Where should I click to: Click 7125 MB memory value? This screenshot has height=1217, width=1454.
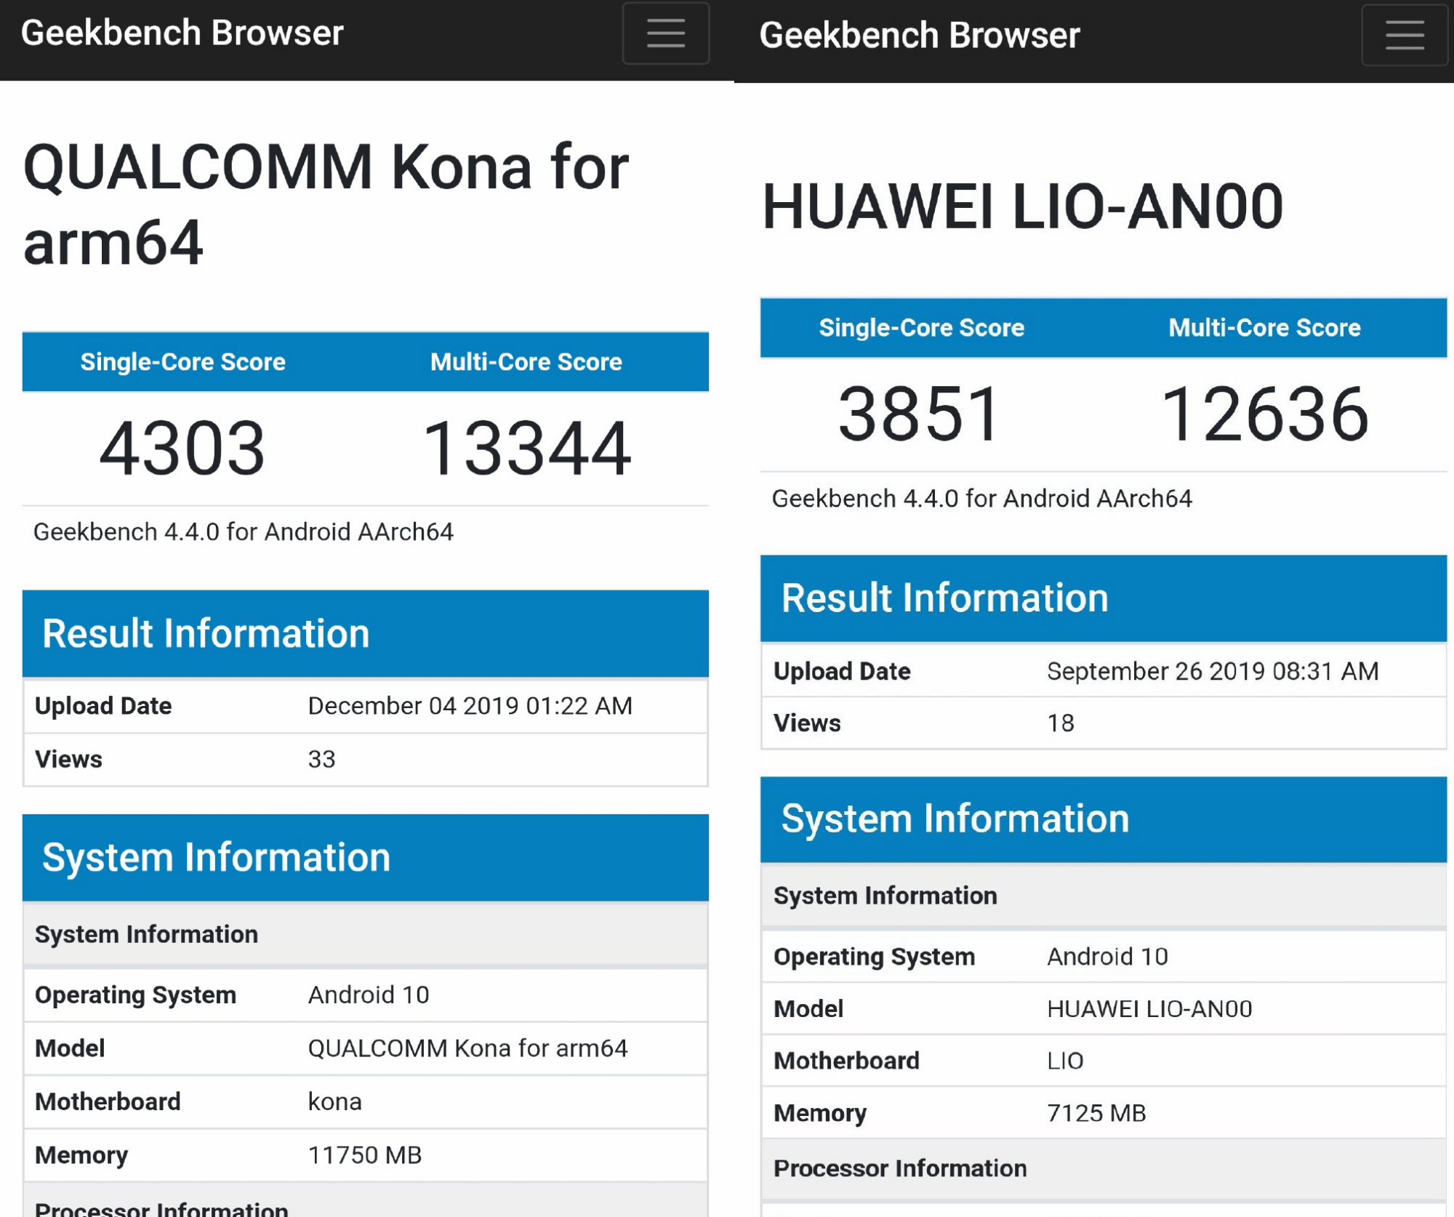(1096, 1113)
